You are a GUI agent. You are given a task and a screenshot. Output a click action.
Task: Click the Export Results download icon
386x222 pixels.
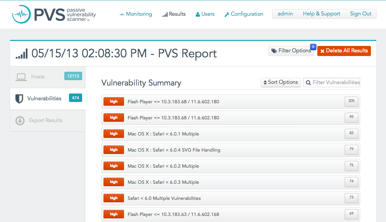point(20,121)
